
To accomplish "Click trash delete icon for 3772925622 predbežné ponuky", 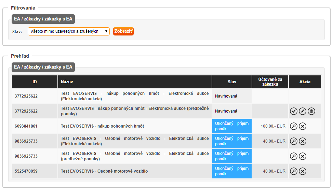I will tap(311, 111).
